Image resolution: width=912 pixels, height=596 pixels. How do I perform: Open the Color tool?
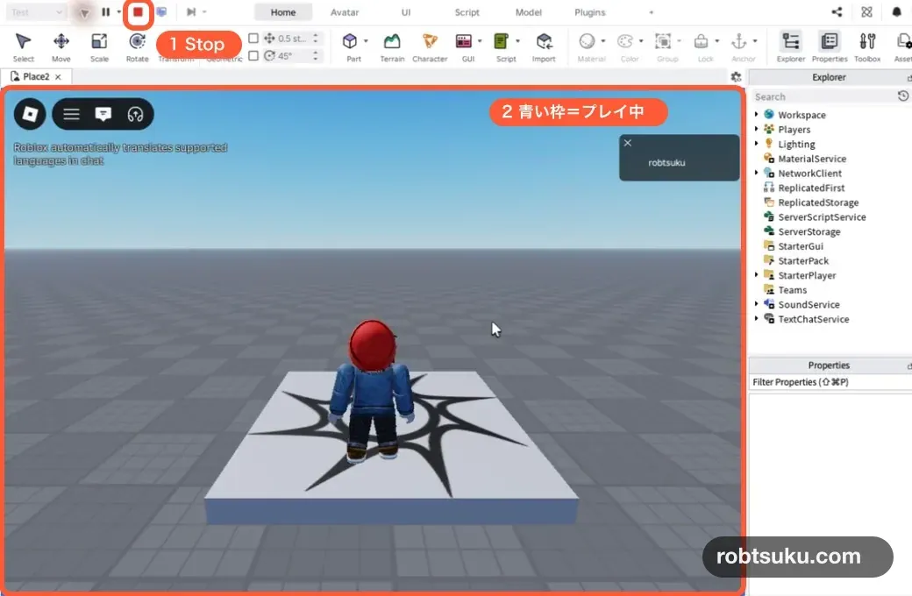coord(626,47)
